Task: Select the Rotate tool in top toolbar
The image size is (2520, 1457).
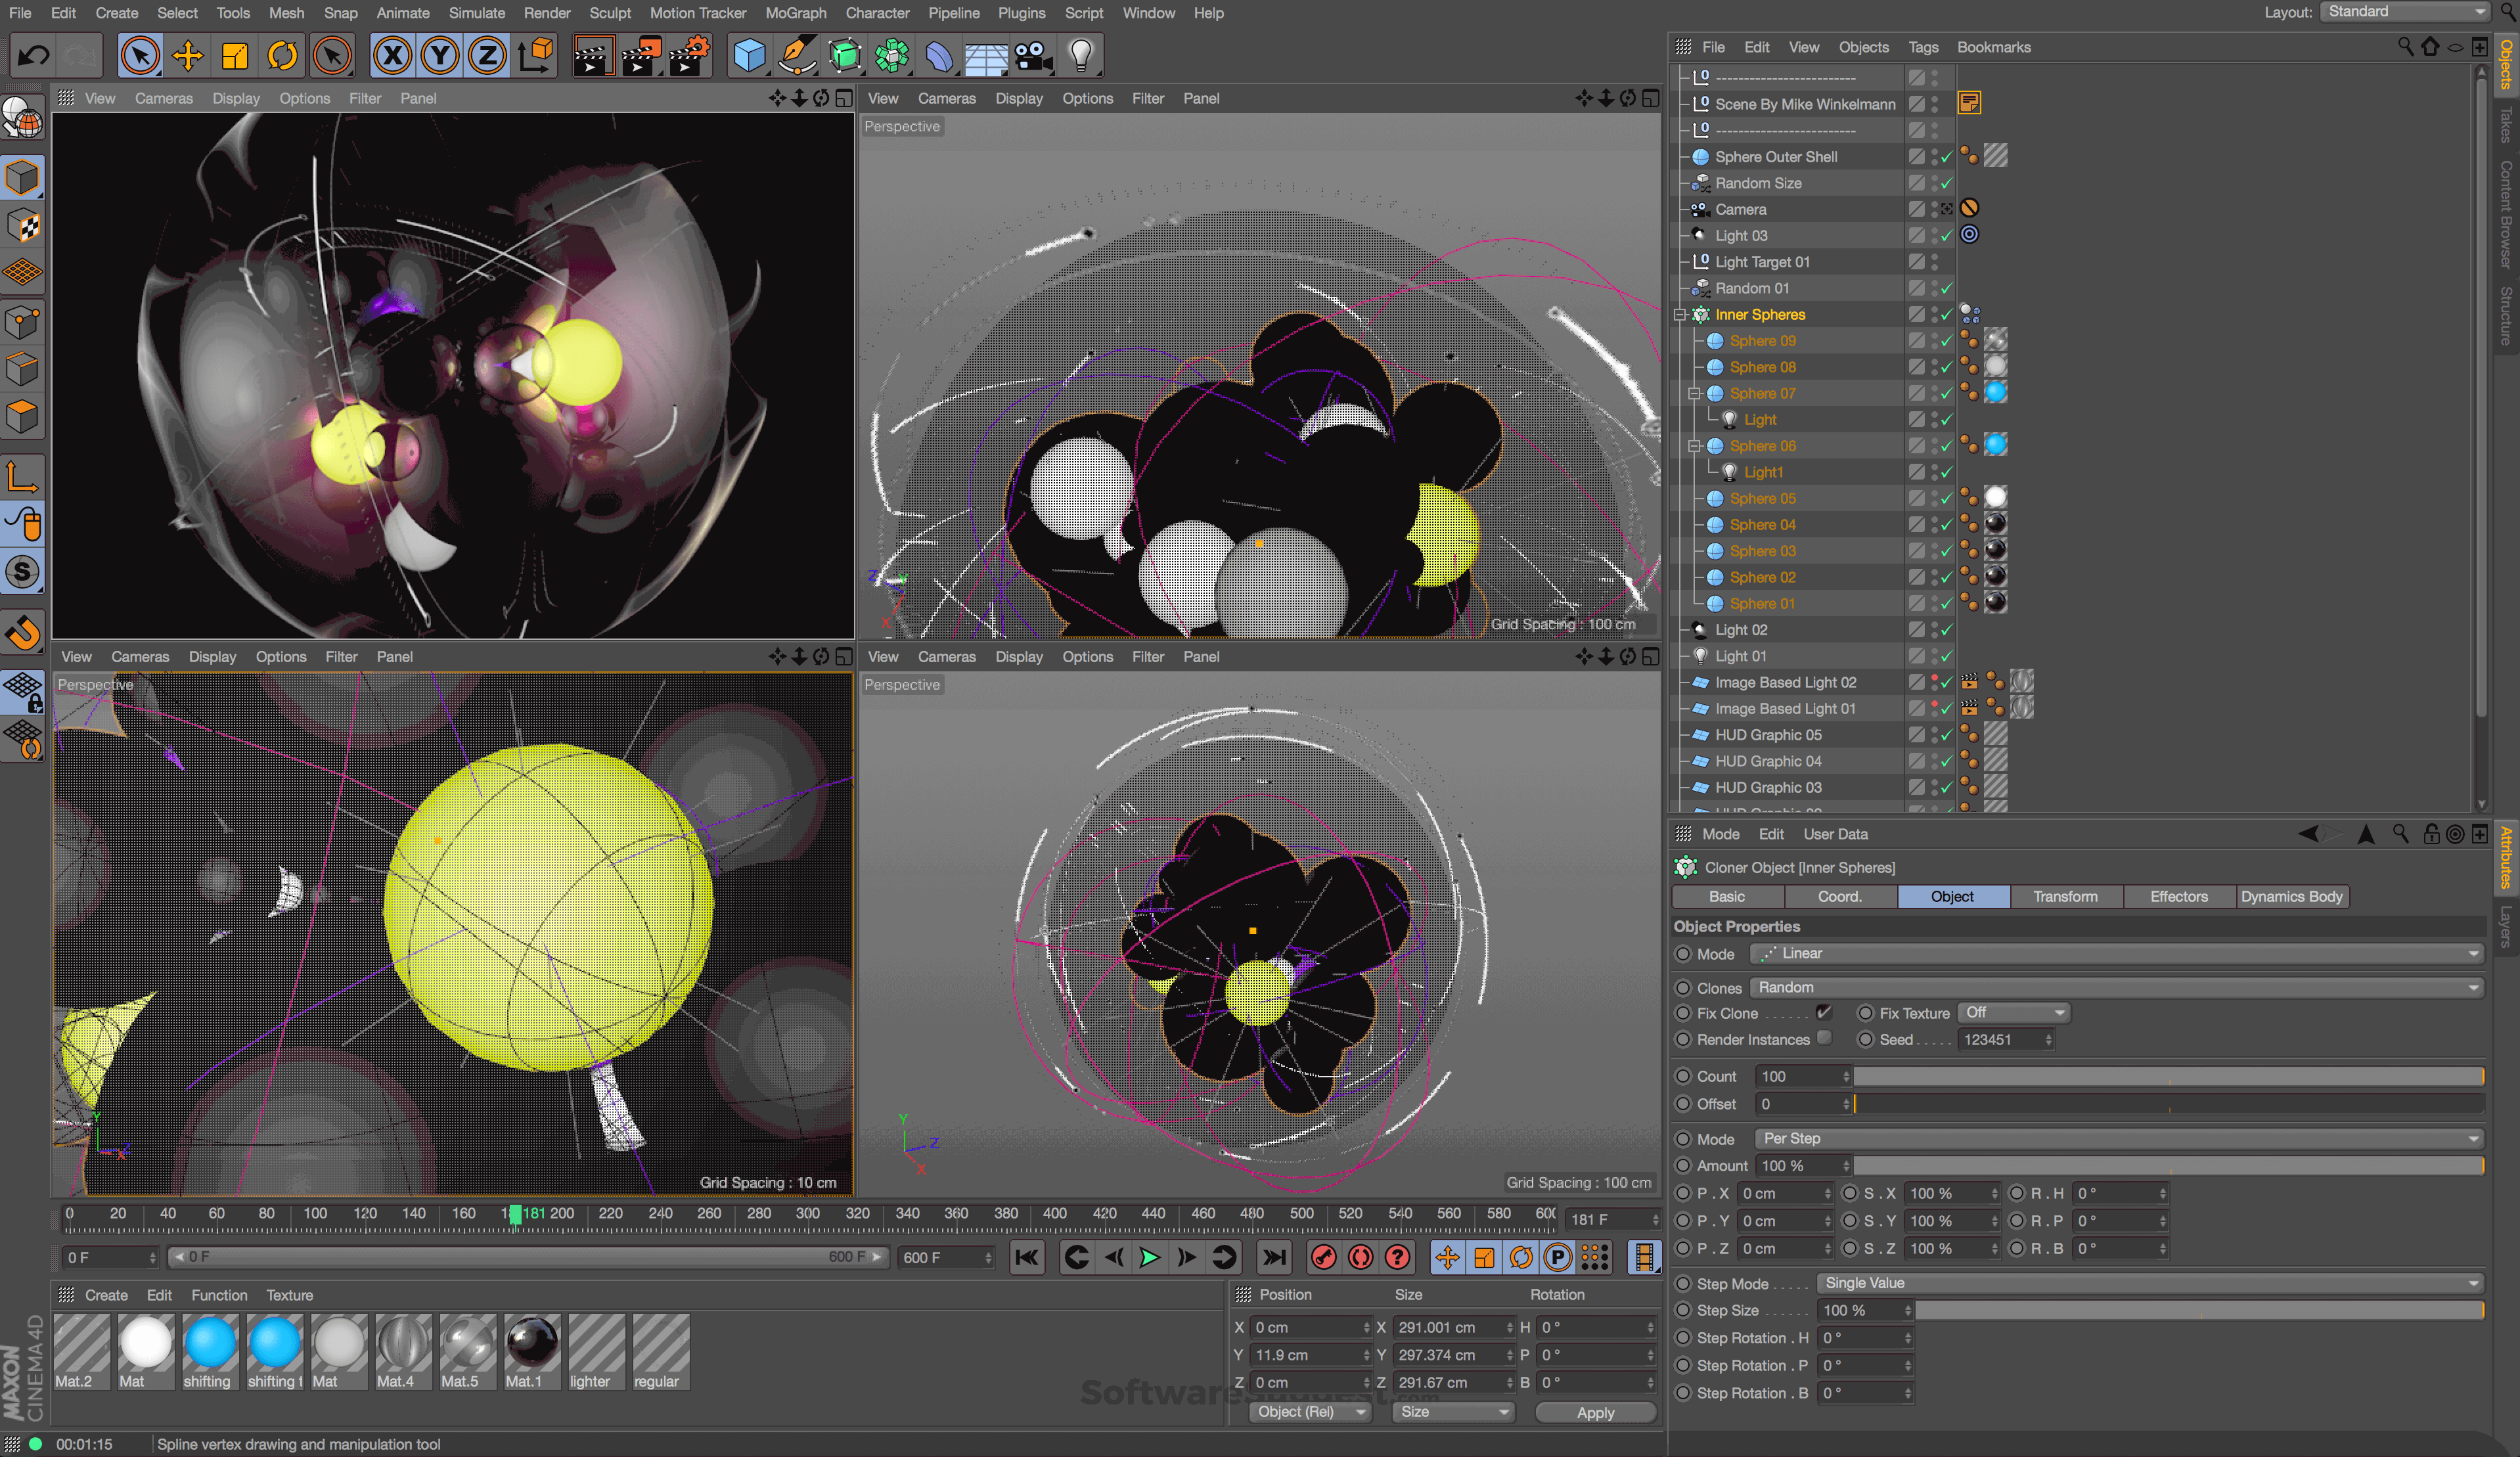Action: pos(282,55)
